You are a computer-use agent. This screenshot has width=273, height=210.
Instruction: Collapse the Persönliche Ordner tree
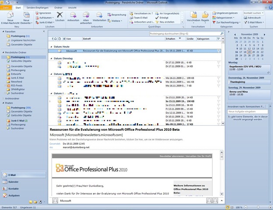[3, 52]
